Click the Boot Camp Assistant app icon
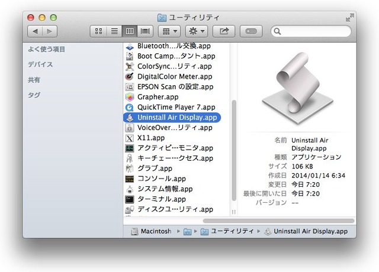379x272 pixels. (130, 56)
